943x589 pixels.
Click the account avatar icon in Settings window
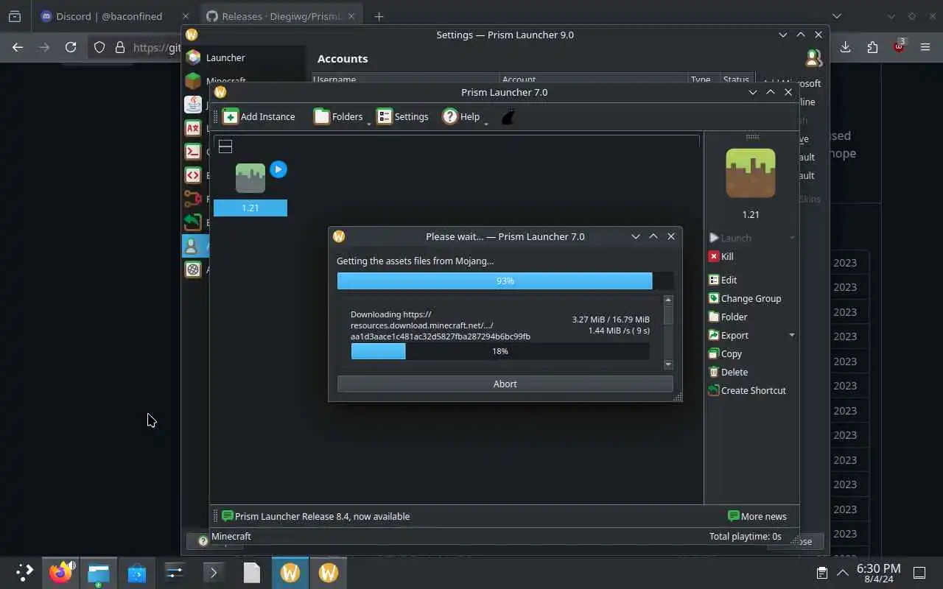[813, 58]
